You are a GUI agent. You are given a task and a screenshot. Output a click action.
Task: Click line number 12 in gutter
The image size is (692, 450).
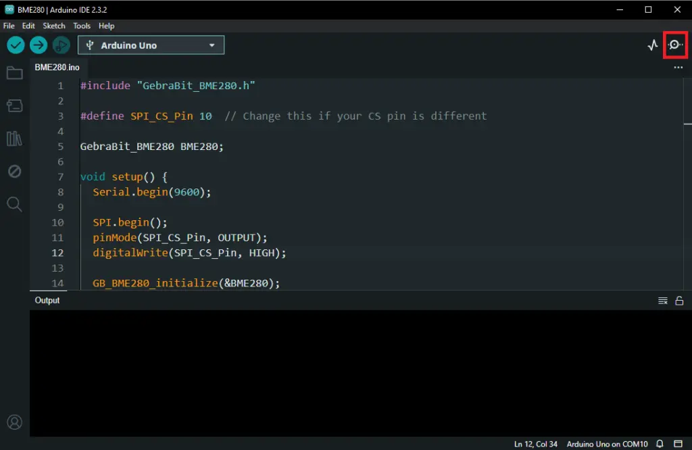click(x=57, y=253)
